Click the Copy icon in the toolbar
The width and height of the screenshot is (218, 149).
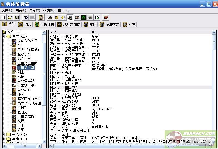pos(26,18)
